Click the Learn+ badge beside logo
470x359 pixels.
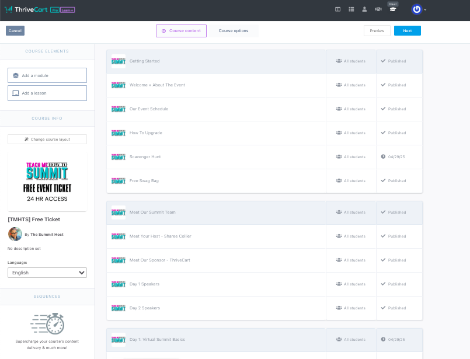[68, 10]
